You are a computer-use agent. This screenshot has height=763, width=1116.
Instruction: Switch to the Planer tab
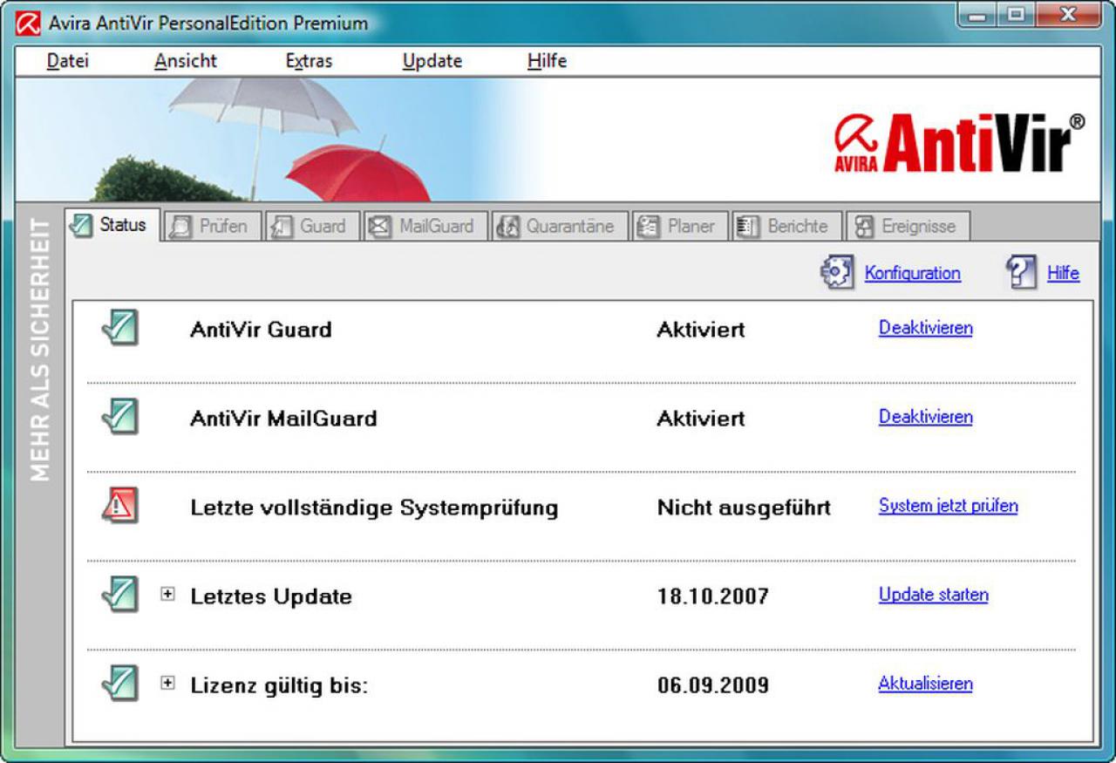coord(680,226)
